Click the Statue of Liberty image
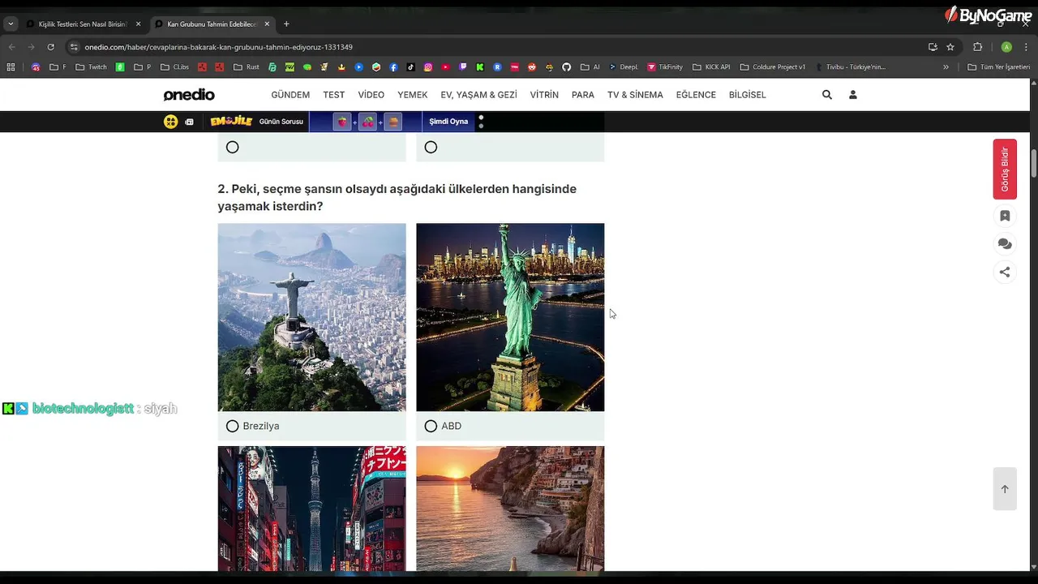The height and width of the screenshot is (584, 1038). tap(510, 317)
